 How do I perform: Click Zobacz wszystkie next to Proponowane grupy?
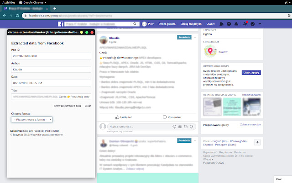coord(250,124)
